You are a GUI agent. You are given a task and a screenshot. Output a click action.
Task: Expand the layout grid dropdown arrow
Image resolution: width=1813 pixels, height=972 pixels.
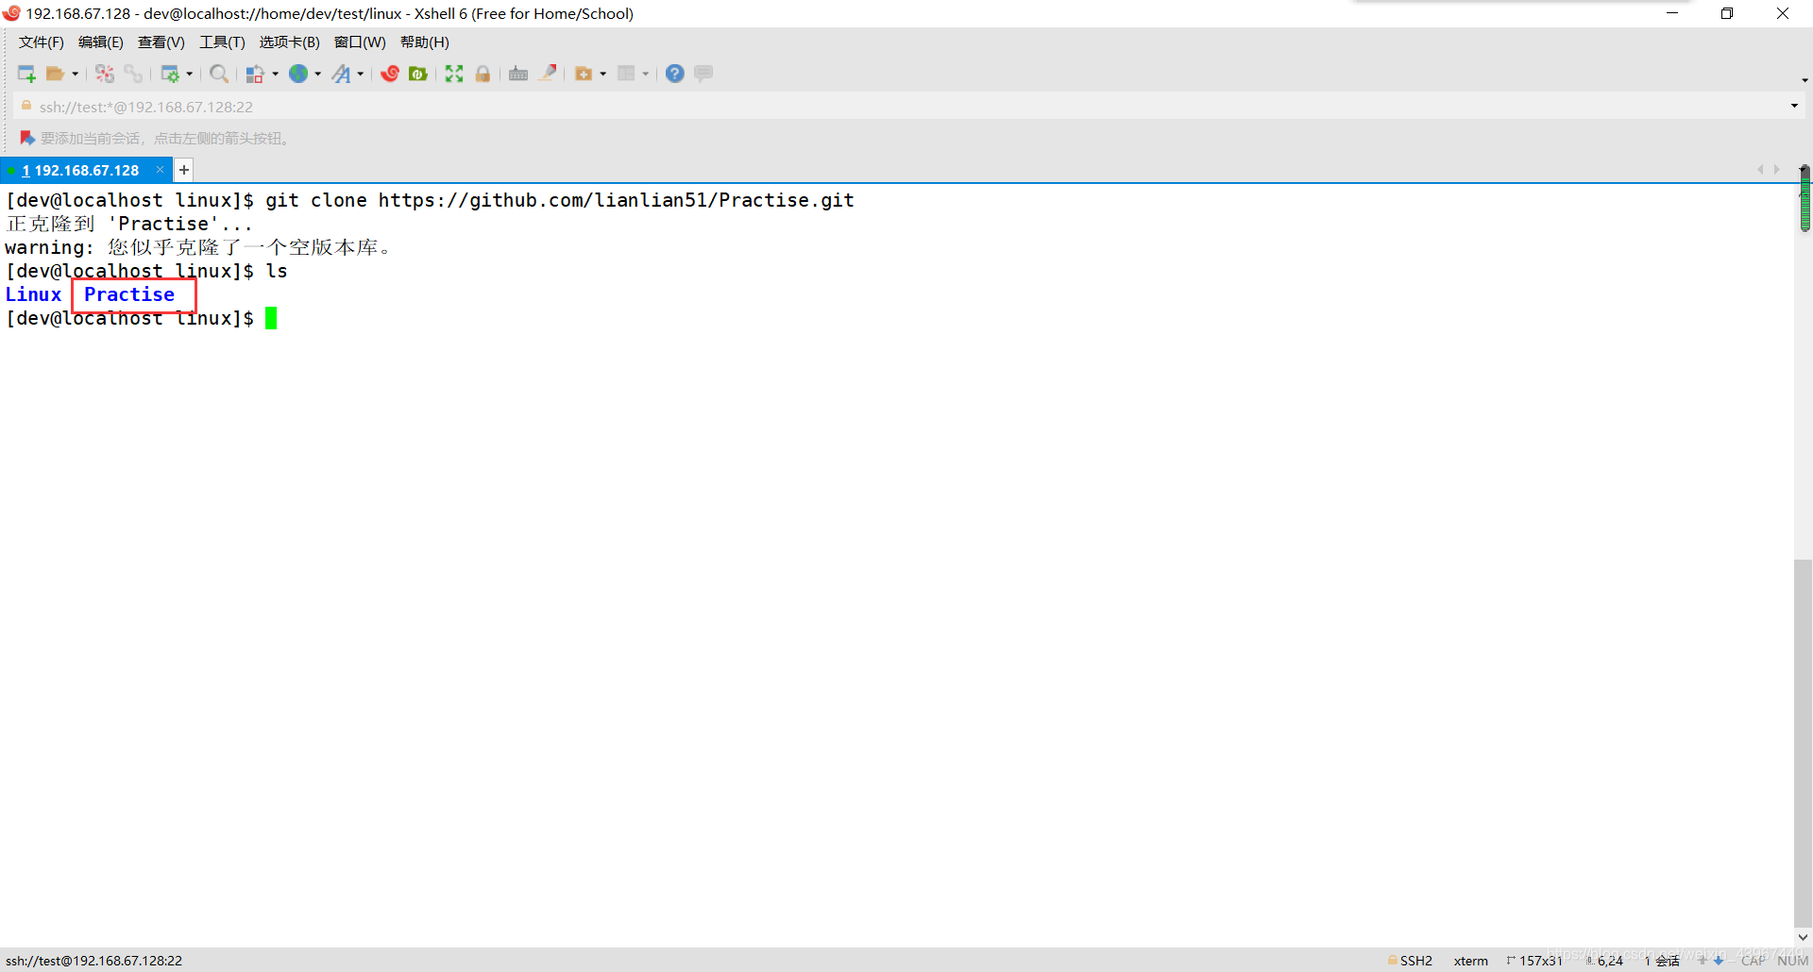(646, 74)
